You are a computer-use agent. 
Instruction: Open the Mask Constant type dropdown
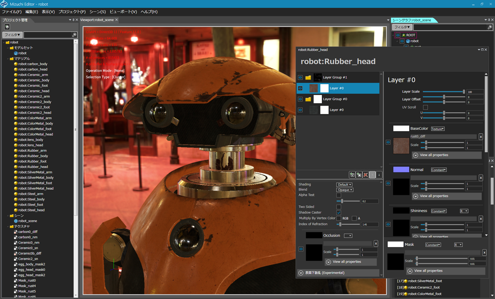tap(433, 245)
